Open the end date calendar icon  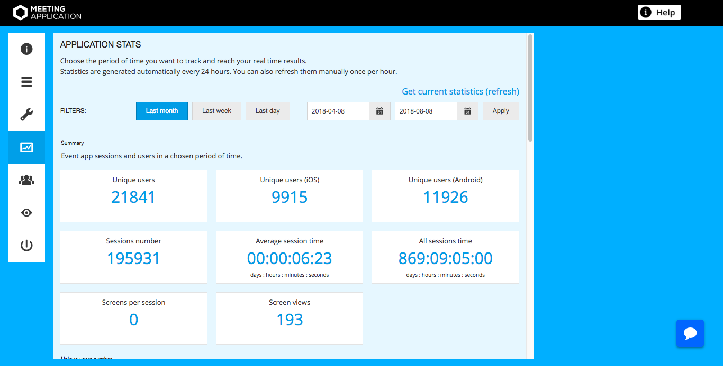pos(467,111)
